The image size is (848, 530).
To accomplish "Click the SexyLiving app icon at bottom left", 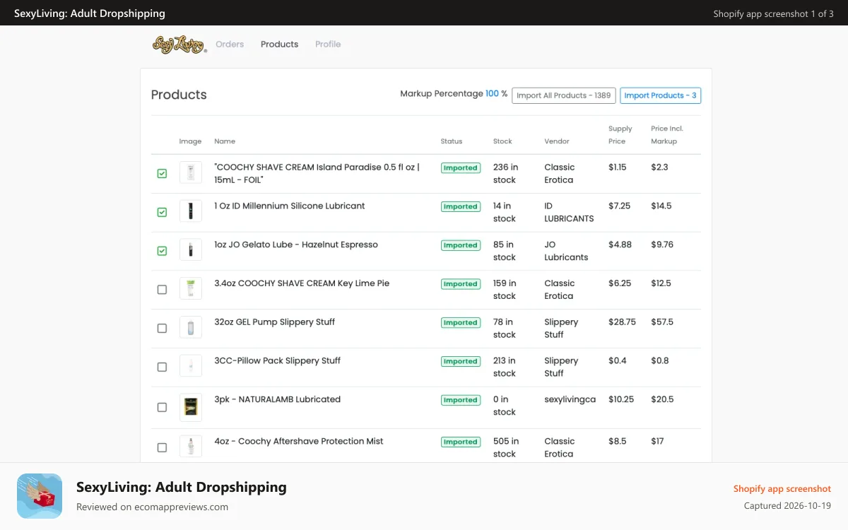I will point(40,496).
